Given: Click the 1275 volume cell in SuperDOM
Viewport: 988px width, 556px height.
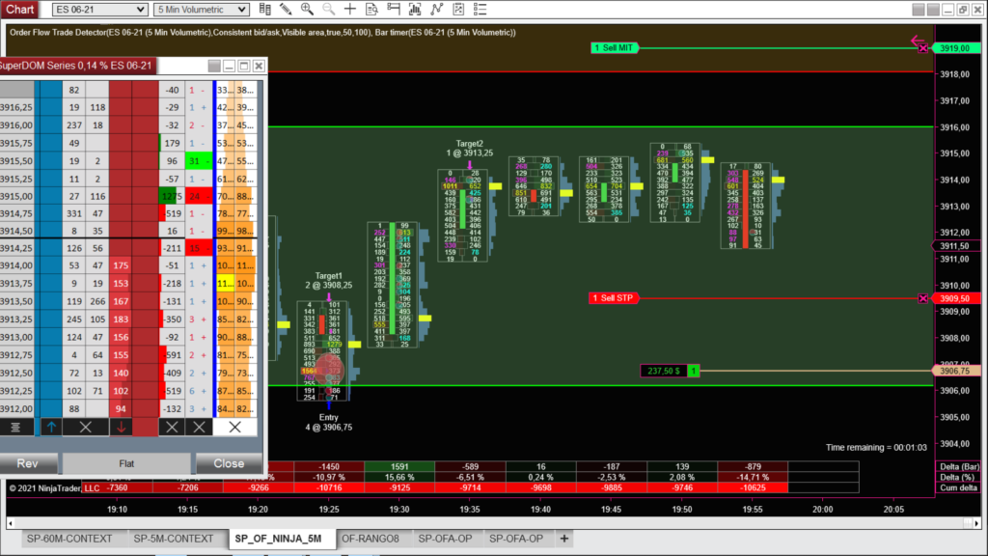Looking at the screenshot, I should [172, 196].
